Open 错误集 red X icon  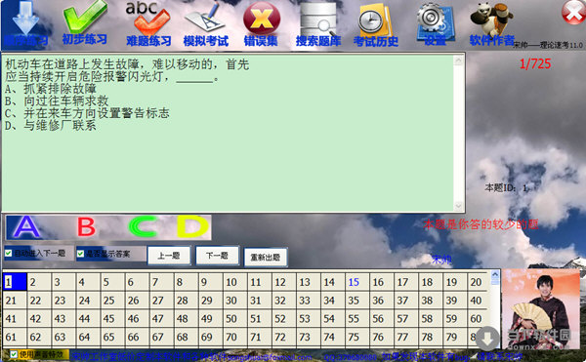(261, 23)
